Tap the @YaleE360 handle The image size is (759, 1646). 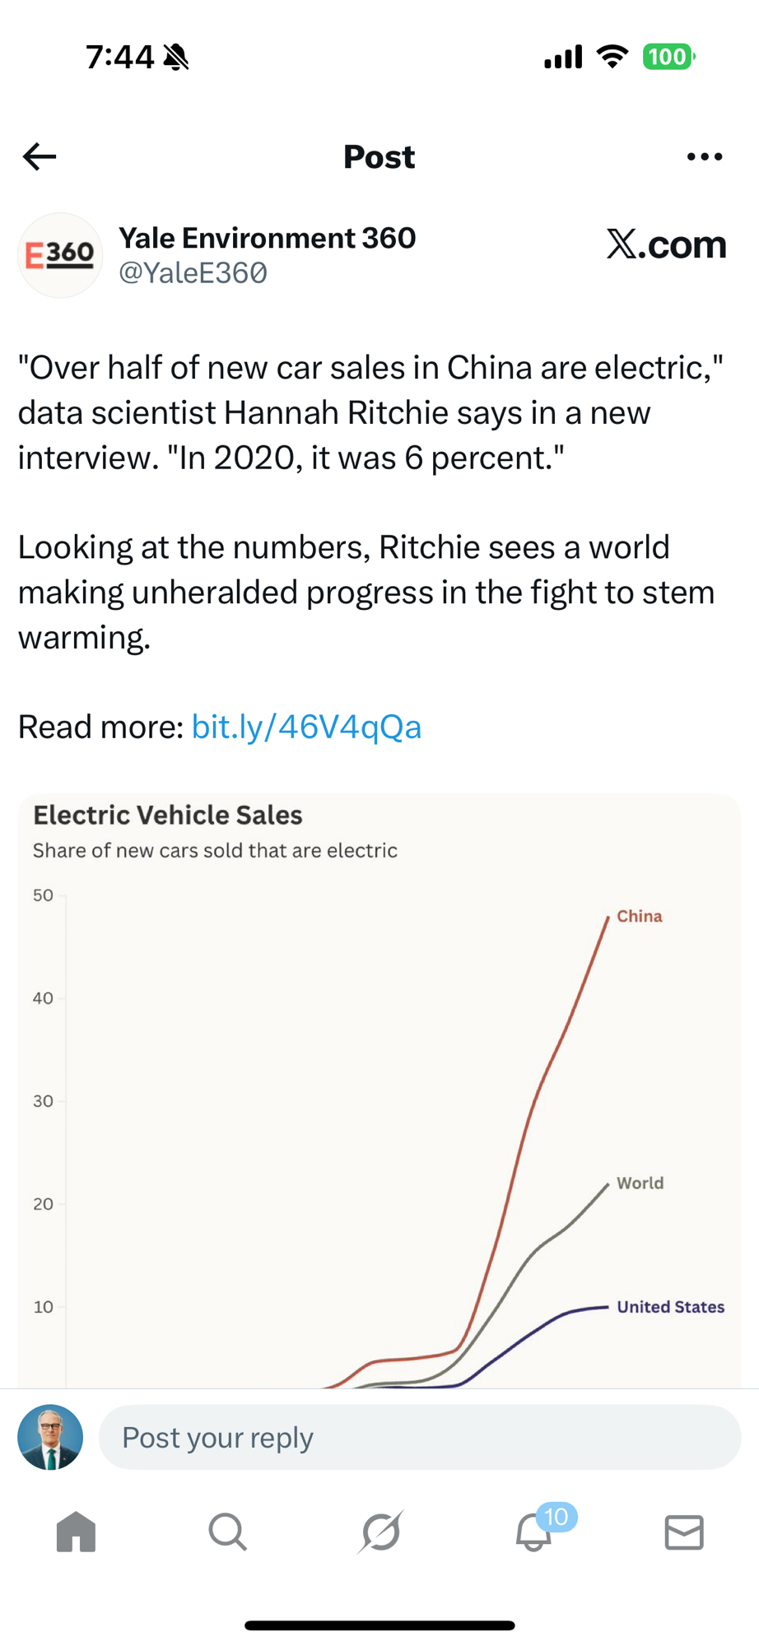[x=193, y=272]
